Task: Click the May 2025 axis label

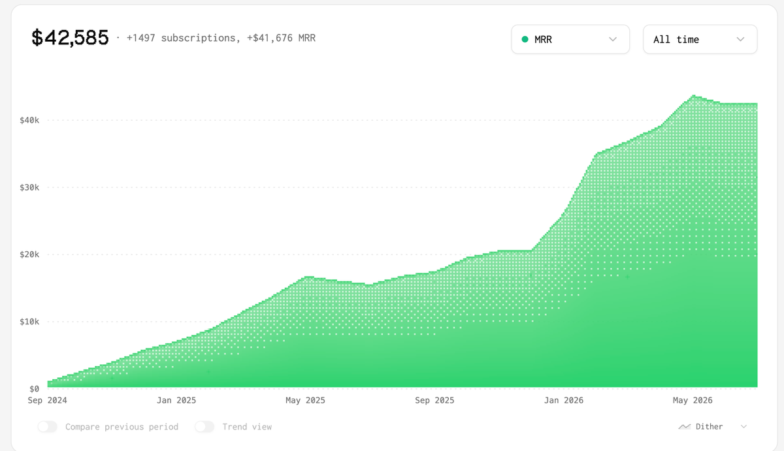Action: [x=305, y=400]
